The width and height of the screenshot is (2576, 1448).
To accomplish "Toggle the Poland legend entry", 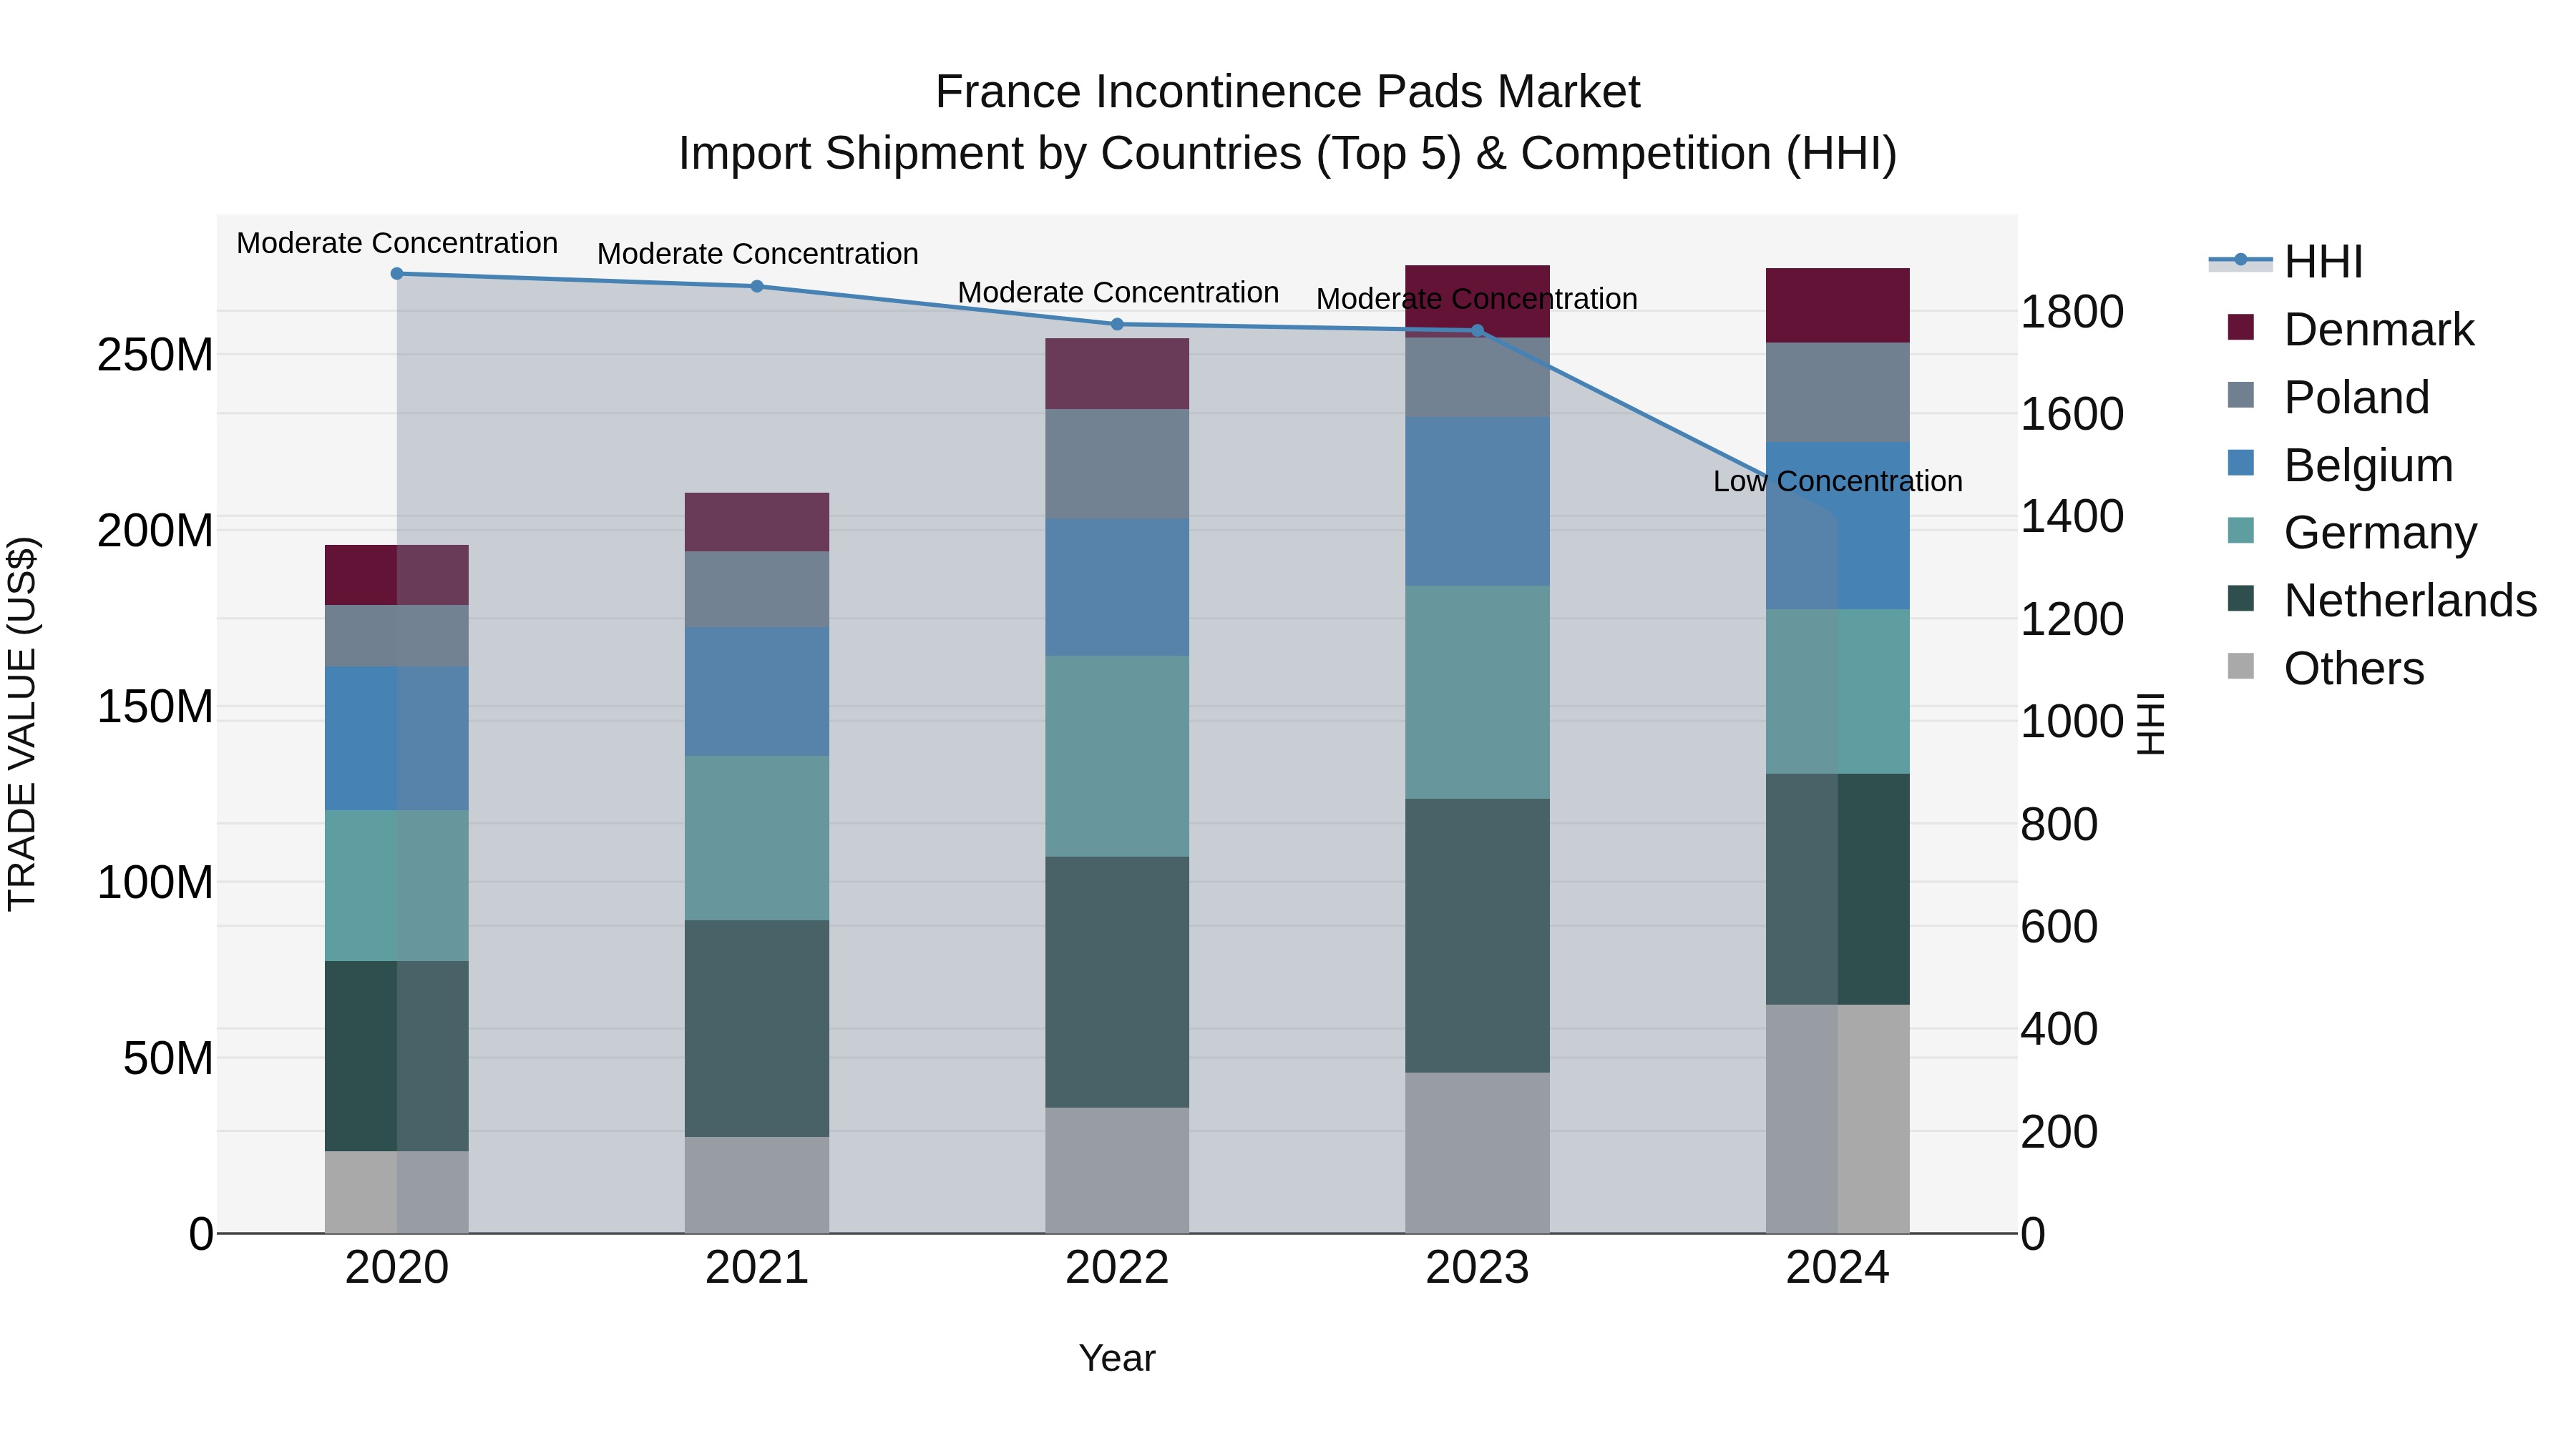I will [x=2329, y=398].
